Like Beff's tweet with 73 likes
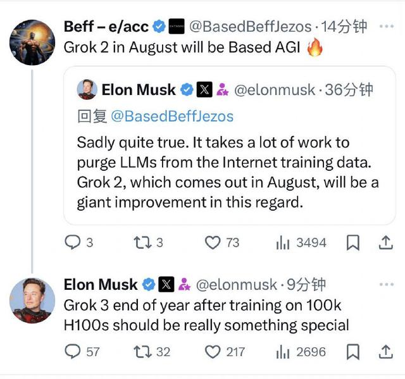405x379 pixels. pos(214,242)
